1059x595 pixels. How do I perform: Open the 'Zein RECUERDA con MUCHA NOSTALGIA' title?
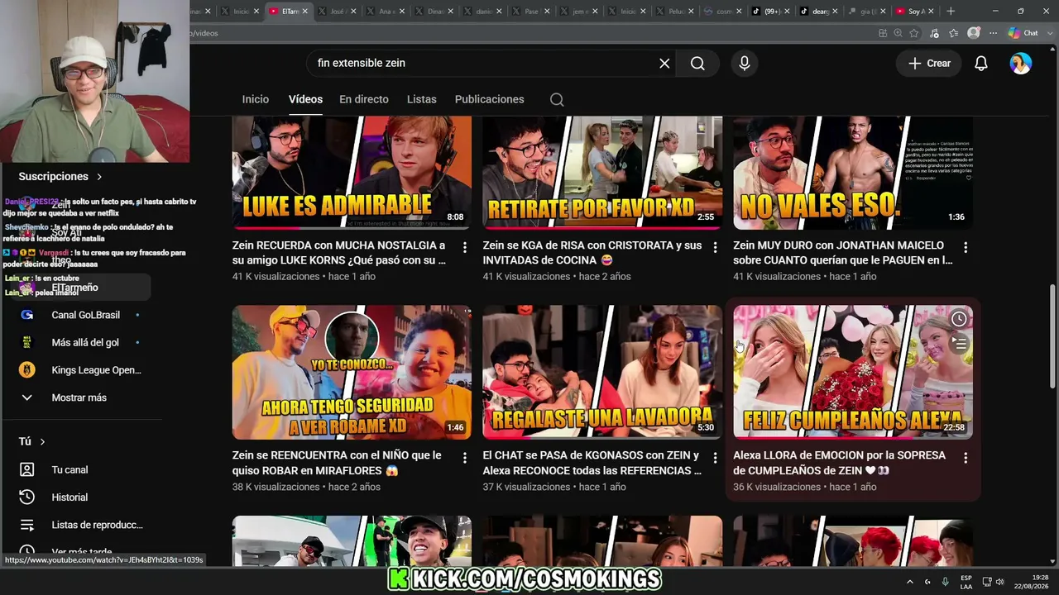coord(339,253)
